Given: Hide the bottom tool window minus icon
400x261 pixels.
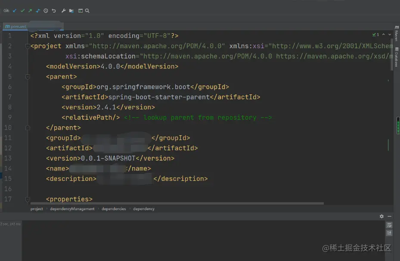Looking at the screenshot, I should coord(390,216).
